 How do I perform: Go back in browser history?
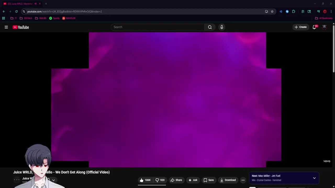4,11
